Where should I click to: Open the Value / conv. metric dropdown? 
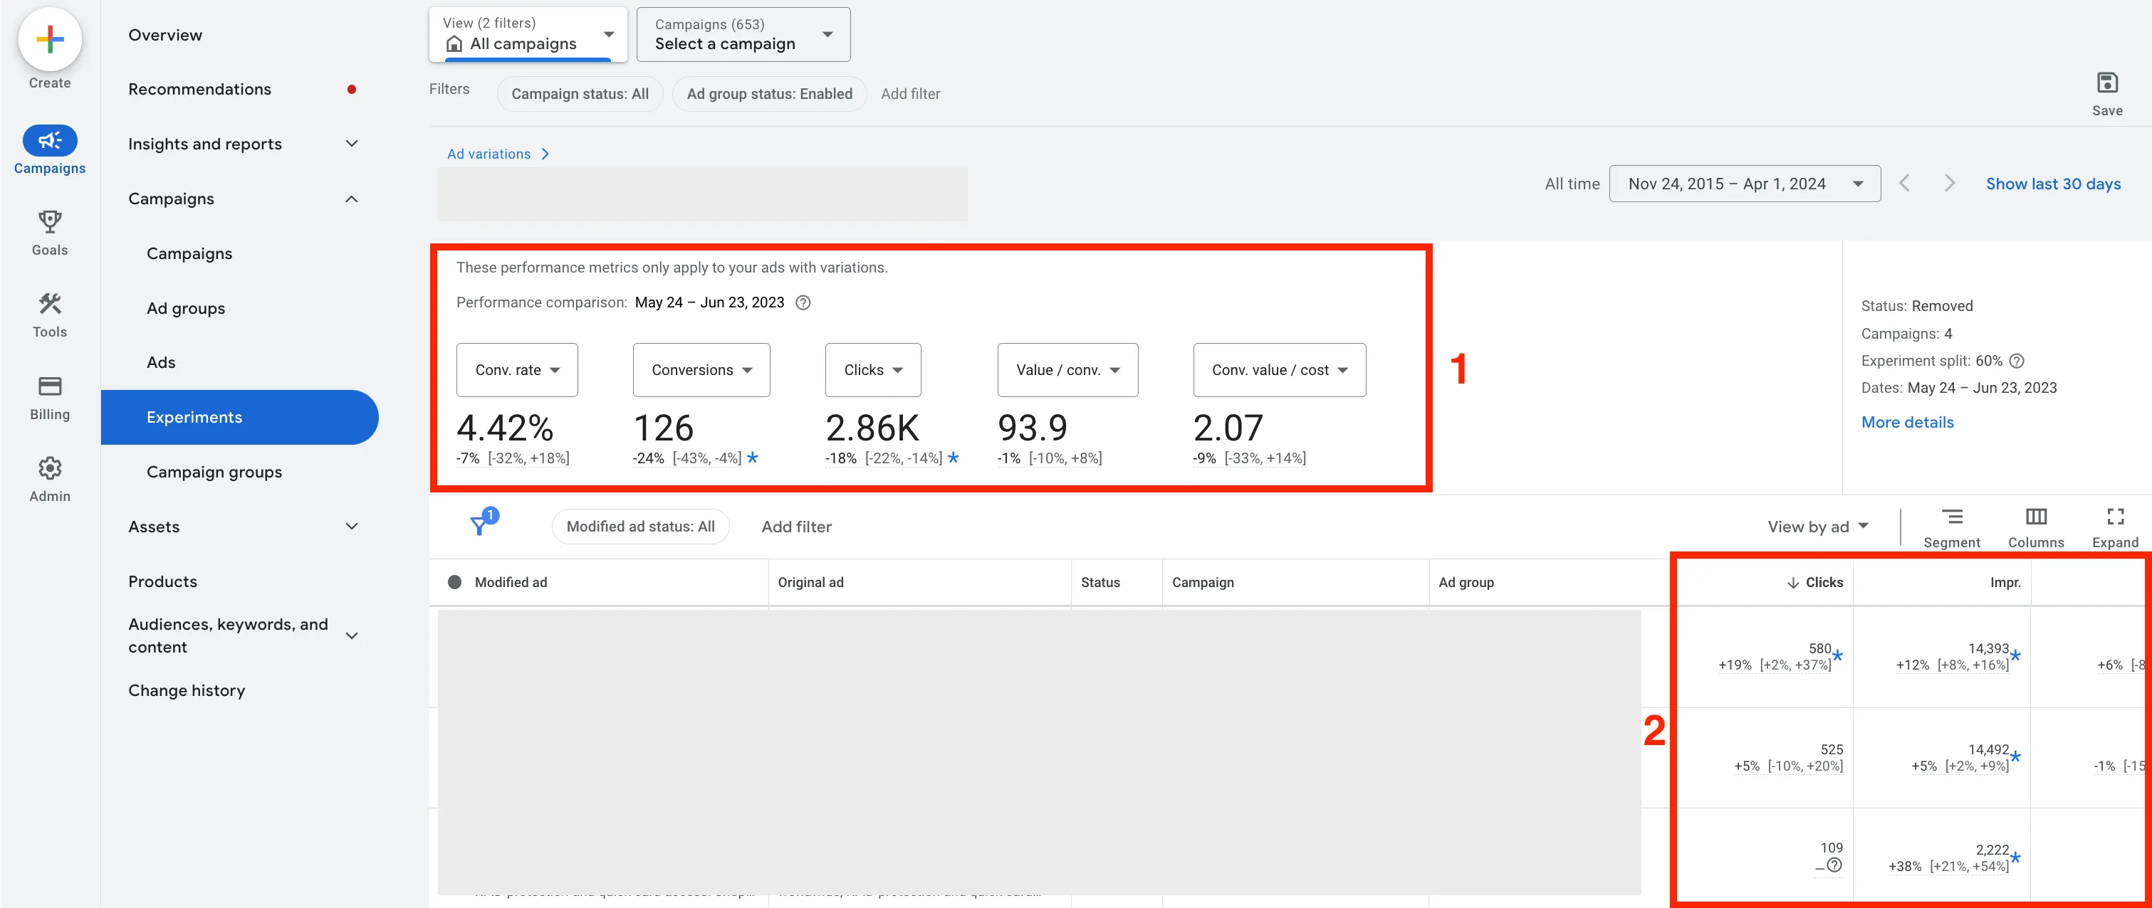coord(1067,370)
